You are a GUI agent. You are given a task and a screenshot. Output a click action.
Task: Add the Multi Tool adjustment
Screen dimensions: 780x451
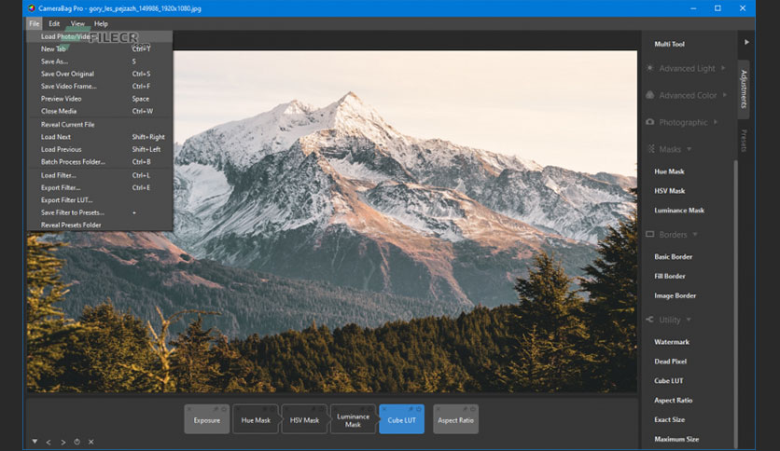click(x=669, y=44)
